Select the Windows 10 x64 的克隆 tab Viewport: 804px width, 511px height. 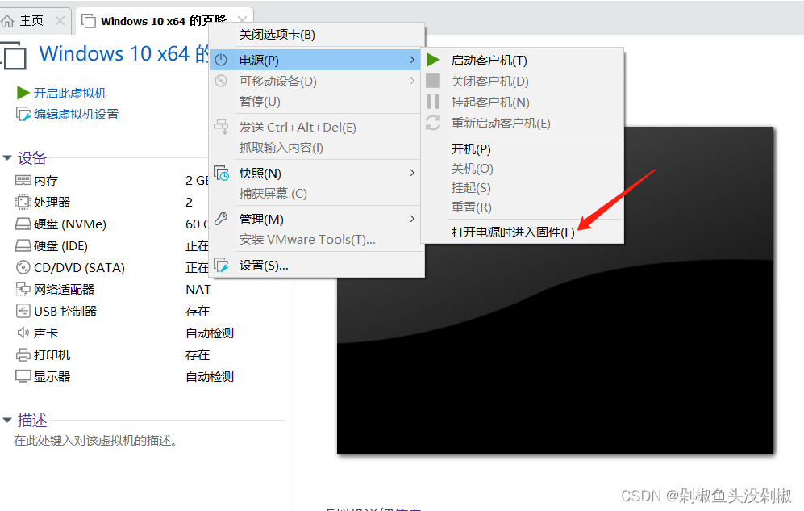163,21
